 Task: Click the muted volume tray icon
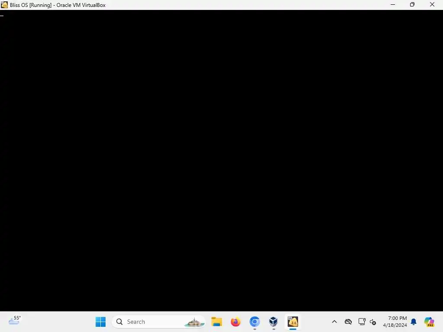(373, 322)
